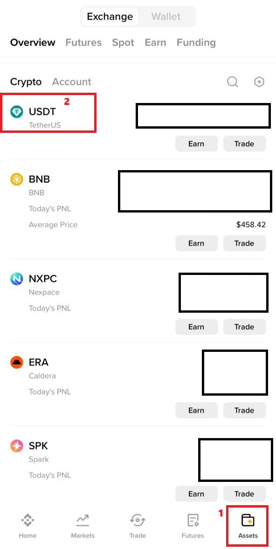The image size is (276, 549).
Task: Switch to the Wallet toggle
Action: coord(166,16)
